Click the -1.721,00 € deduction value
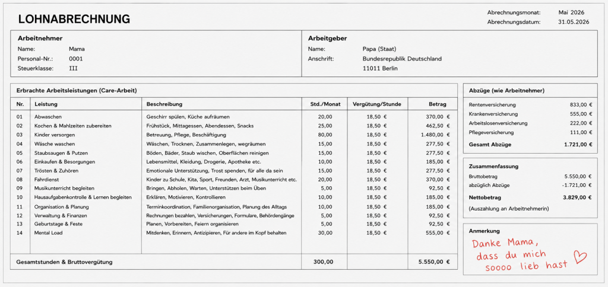Screen dimensions: 608x287 click(x=577, y=186)
